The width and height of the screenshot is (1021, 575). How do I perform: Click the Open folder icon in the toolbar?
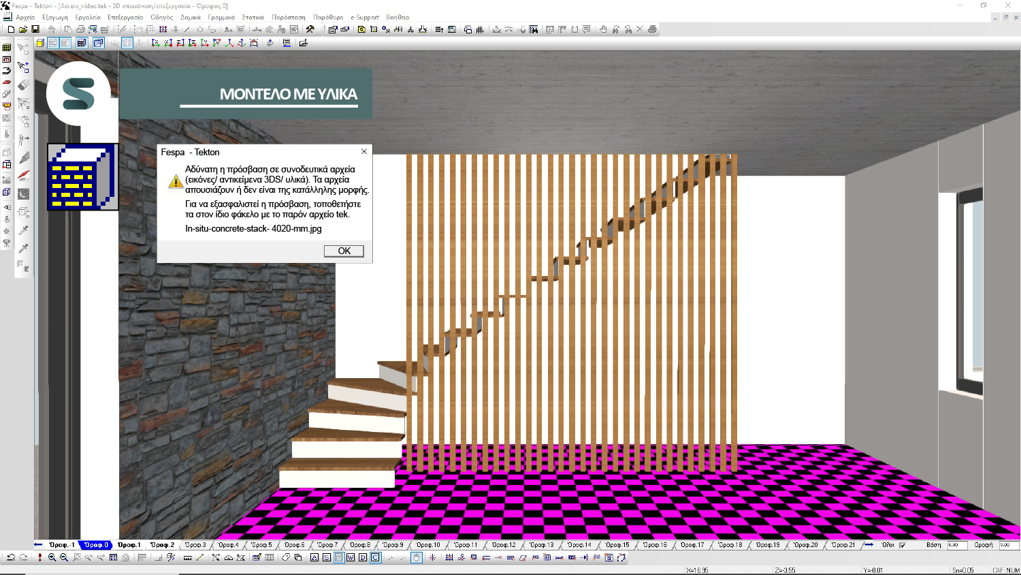click(23, 30)
